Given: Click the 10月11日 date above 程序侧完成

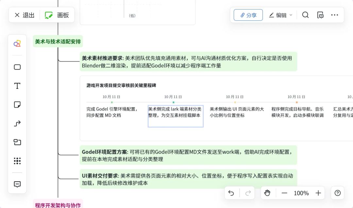Looking at the screenshot, I should [296, 97].
